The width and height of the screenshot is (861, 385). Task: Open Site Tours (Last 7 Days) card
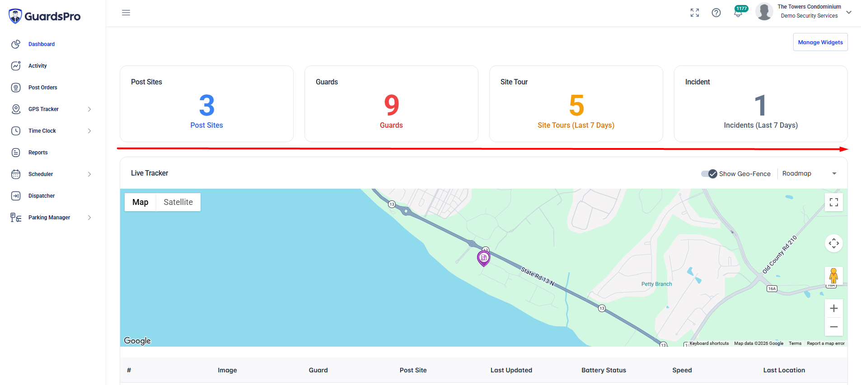pos(576,104)
